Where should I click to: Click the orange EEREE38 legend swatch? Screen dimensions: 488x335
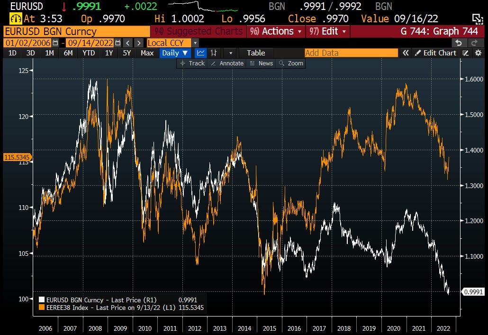point(41,308)
